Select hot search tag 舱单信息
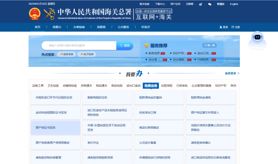 pos(67,54)
